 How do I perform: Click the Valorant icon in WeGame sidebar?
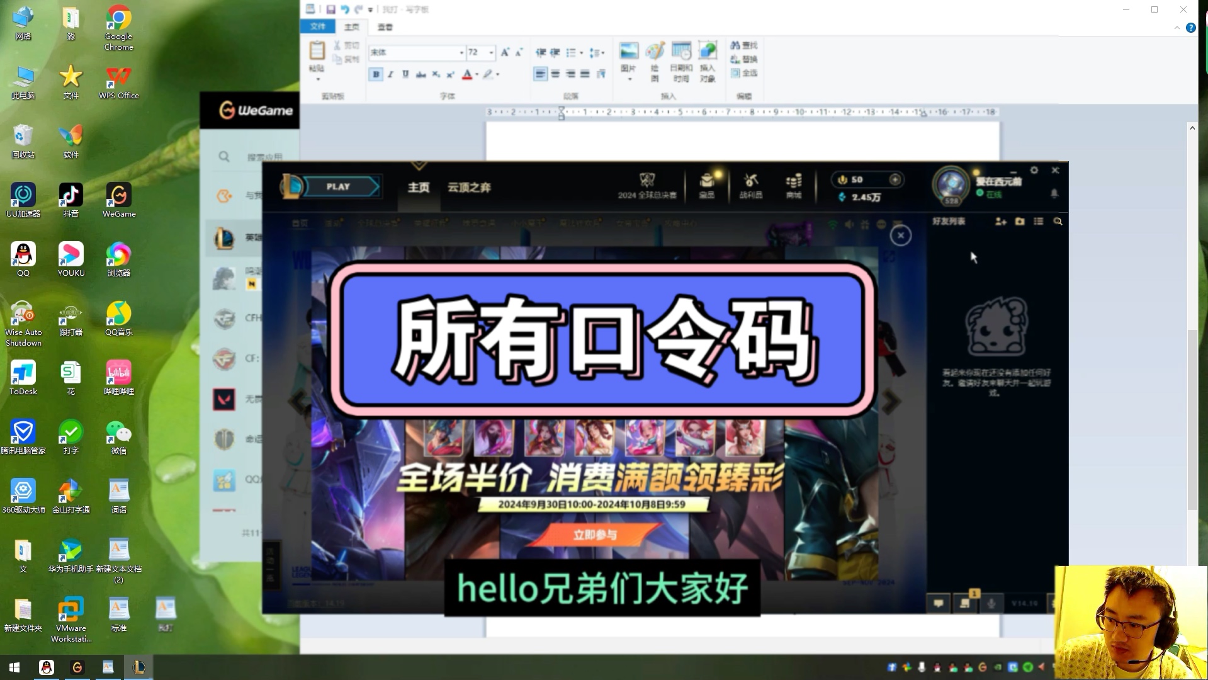pos(224,399)
